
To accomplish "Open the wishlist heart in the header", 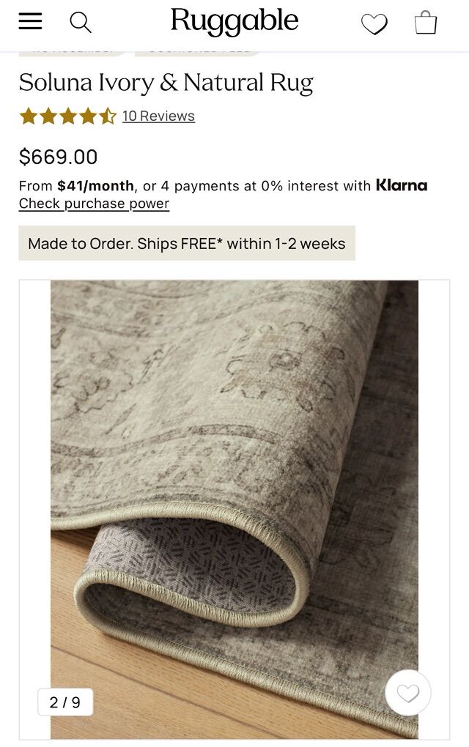I will click(374, 24).
